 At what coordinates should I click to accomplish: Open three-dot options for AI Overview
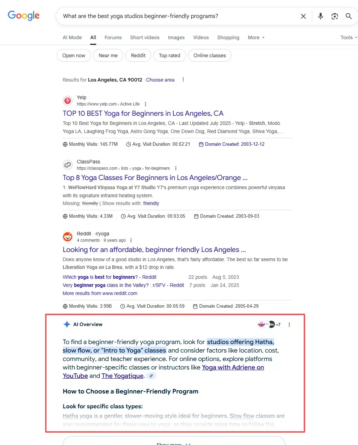point(289,325)
